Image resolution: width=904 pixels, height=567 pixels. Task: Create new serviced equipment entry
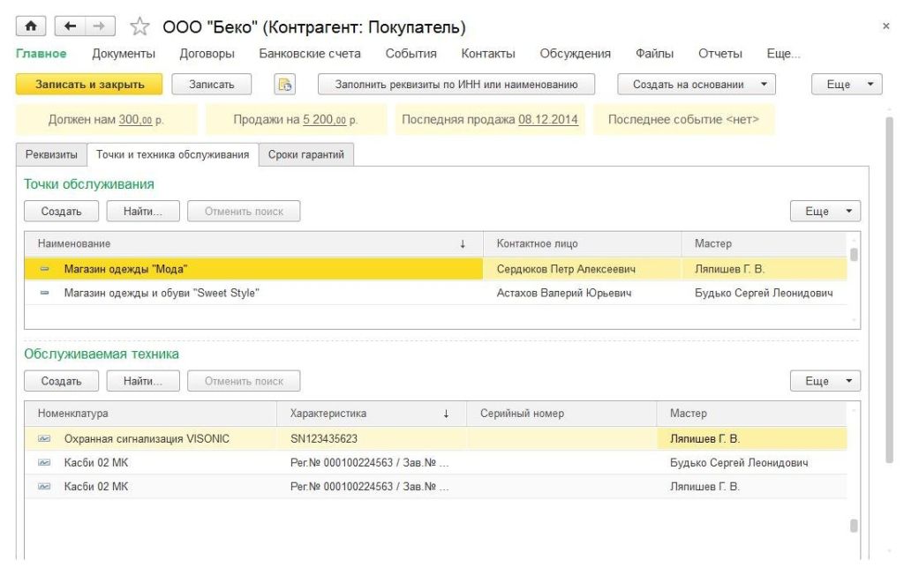tap(61, 381)
